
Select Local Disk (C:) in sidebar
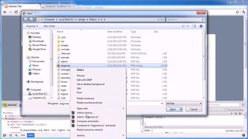point(40,94)
